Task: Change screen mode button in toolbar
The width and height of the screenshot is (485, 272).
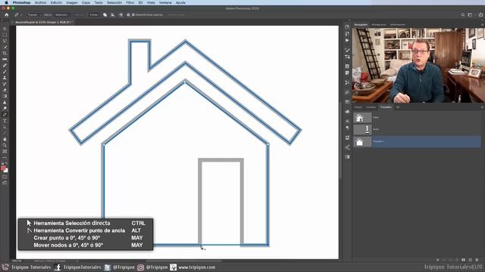Action: coord(5,183)
